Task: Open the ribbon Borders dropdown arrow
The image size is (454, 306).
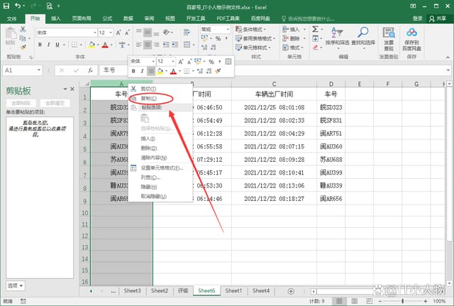Action: [81, 45]
